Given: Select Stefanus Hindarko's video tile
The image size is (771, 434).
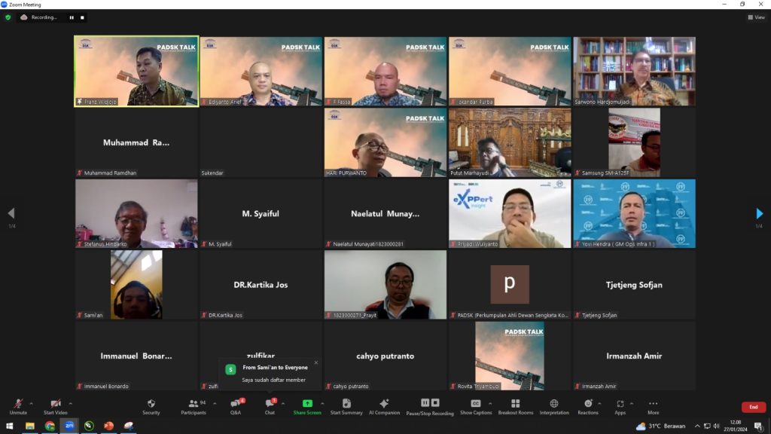Looking at the screenshot, I should 136,213.
